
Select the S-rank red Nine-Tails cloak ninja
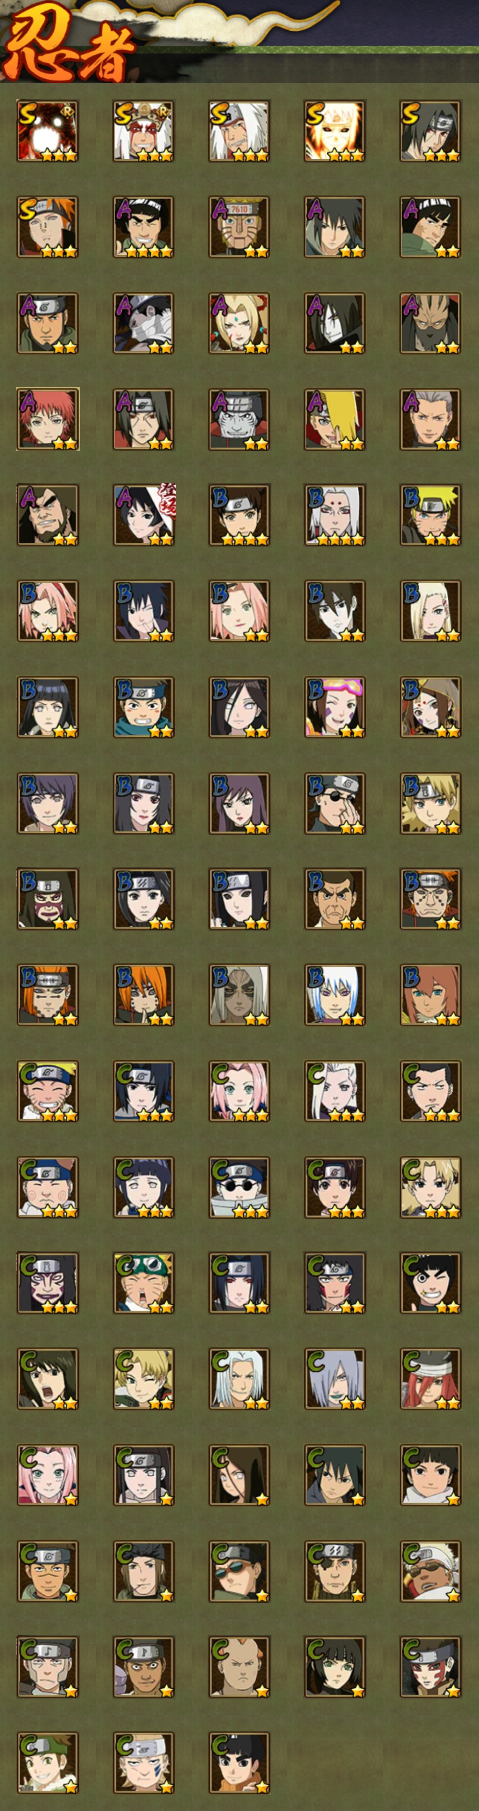pos(48,132)
